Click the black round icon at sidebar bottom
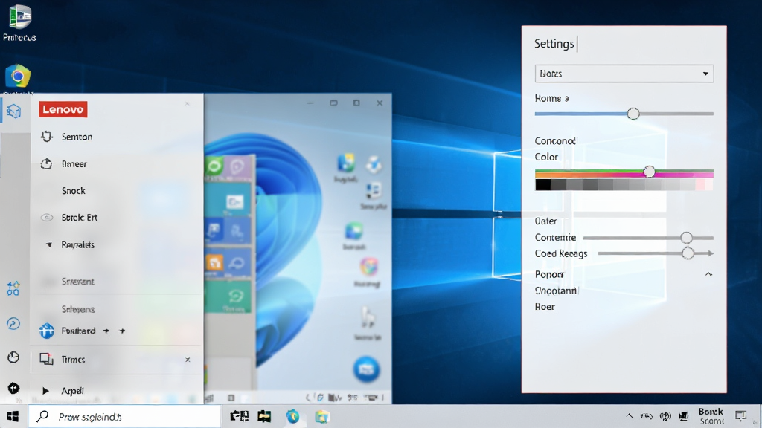 pyautogui.click(x=13, y=388)
